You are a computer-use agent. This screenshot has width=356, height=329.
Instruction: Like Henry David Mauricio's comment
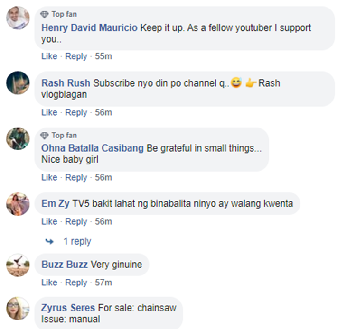click(49, 56)
